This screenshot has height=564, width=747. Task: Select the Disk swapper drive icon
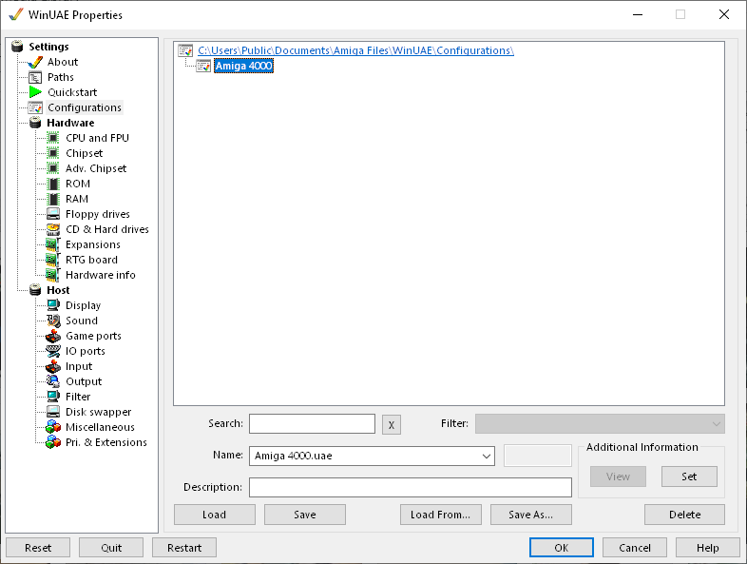click(53, 412)
